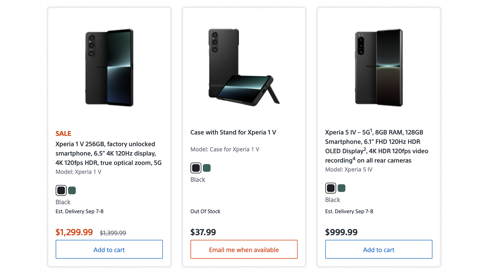The image size is (490, 275).
Task: Add Xperia 5 IV to cart
Action: [x=379, y=250]
